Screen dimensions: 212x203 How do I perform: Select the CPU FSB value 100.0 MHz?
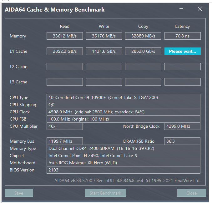coord(124,119)
